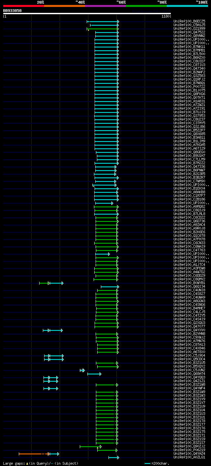Click hit label UniRef100_Q4Z1Z1

[x=189, y=381]
